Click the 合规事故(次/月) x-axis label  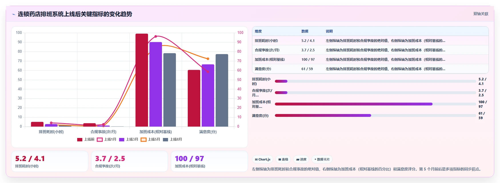(103, 132)
